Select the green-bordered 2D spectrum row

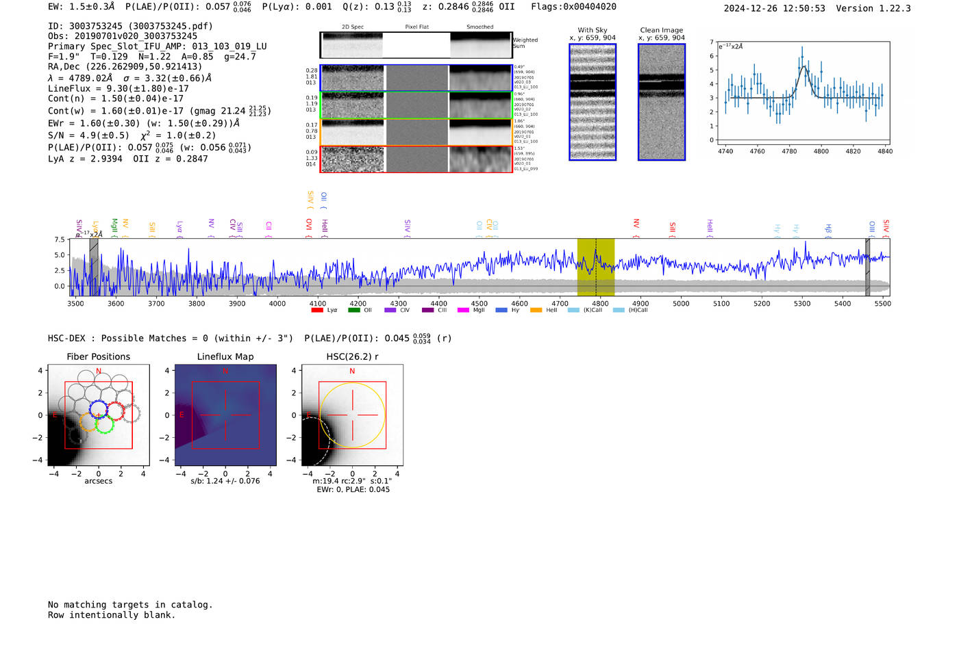point(416,105)
